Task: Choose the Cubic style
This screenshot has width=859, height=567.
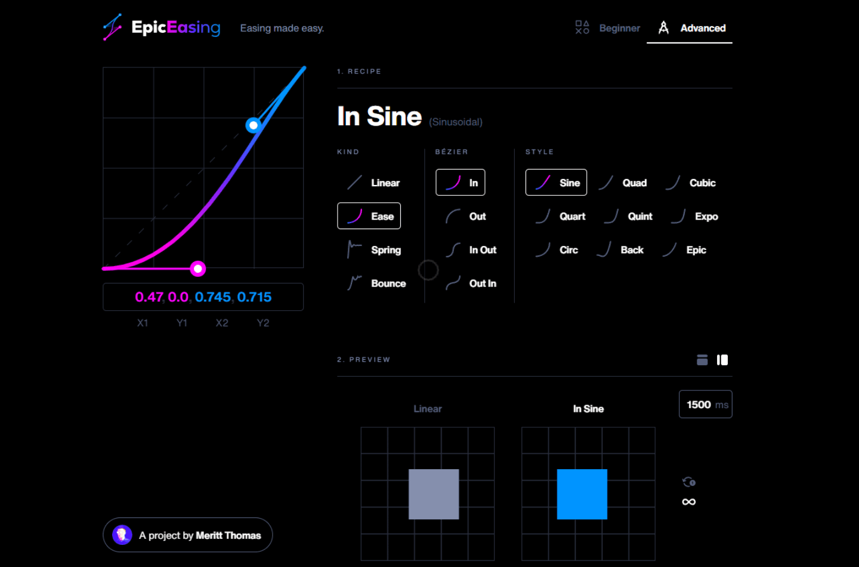Action: pos(690,183)
